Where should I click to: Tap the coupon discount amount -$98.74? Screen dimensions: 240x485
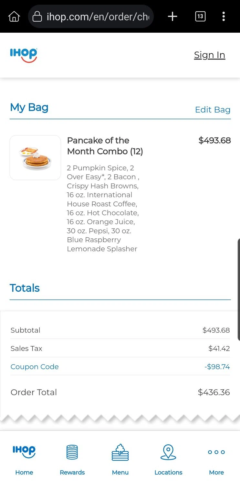tap(217, 367)
